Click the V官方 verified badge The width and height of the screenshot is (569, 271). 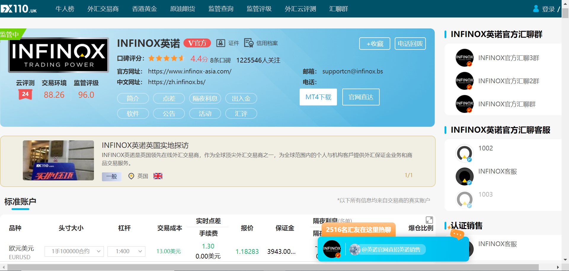tap(197, 43)
